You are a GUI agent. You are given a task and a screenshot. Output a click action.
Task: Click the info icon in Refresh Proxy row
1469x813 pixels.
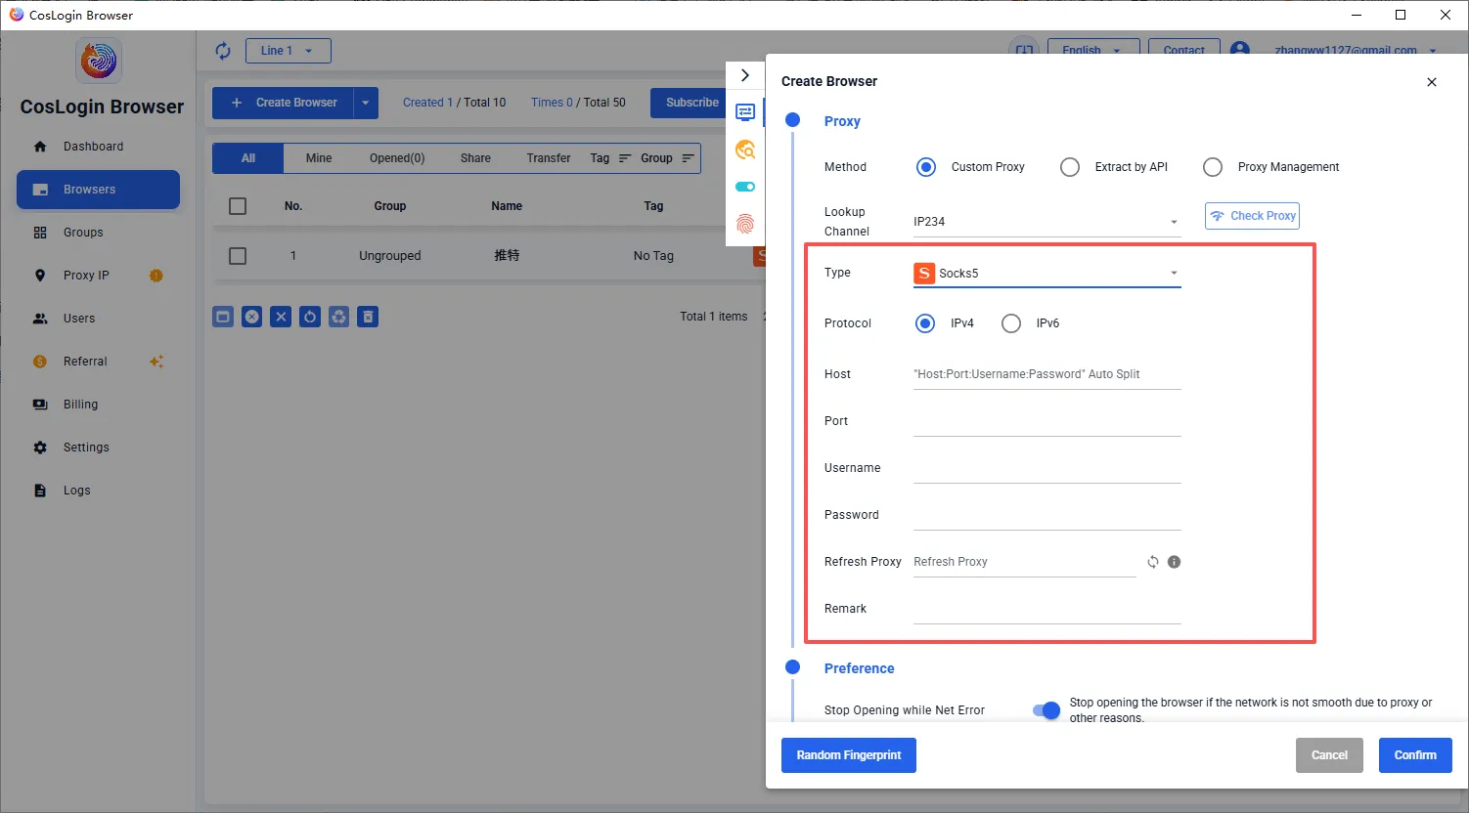[x=1175, y=562]
